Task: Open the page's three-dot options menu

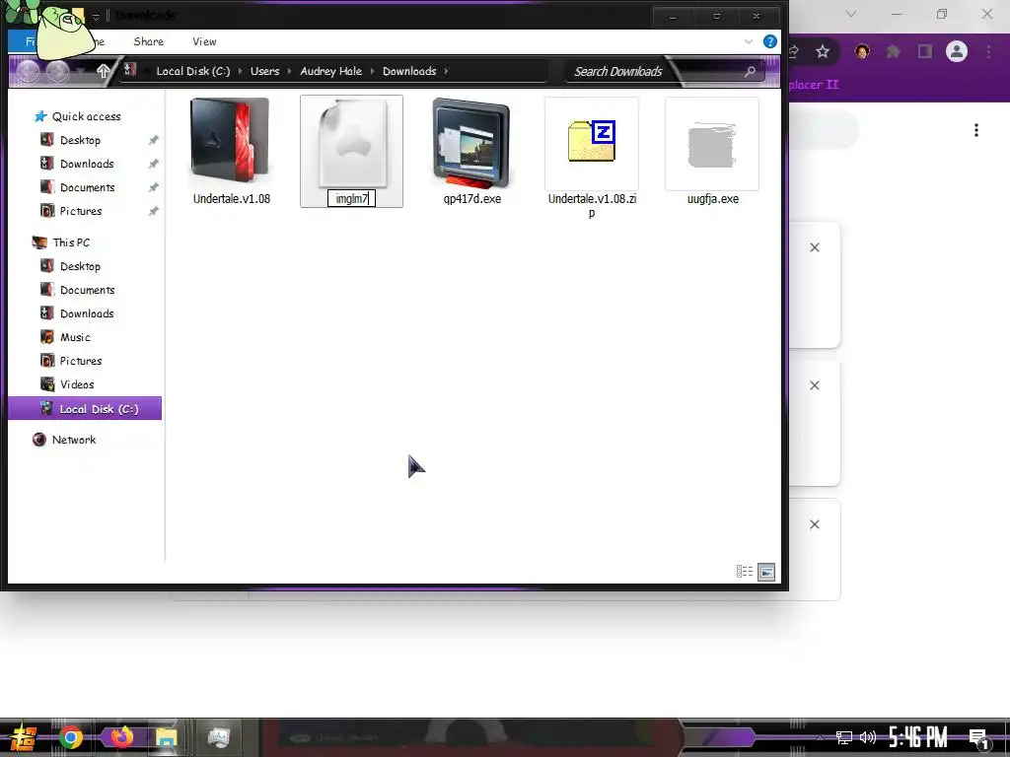Action: (976, 130)
